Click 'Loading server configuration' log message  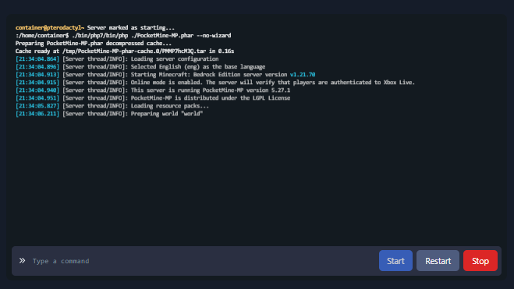coord(175,59)
